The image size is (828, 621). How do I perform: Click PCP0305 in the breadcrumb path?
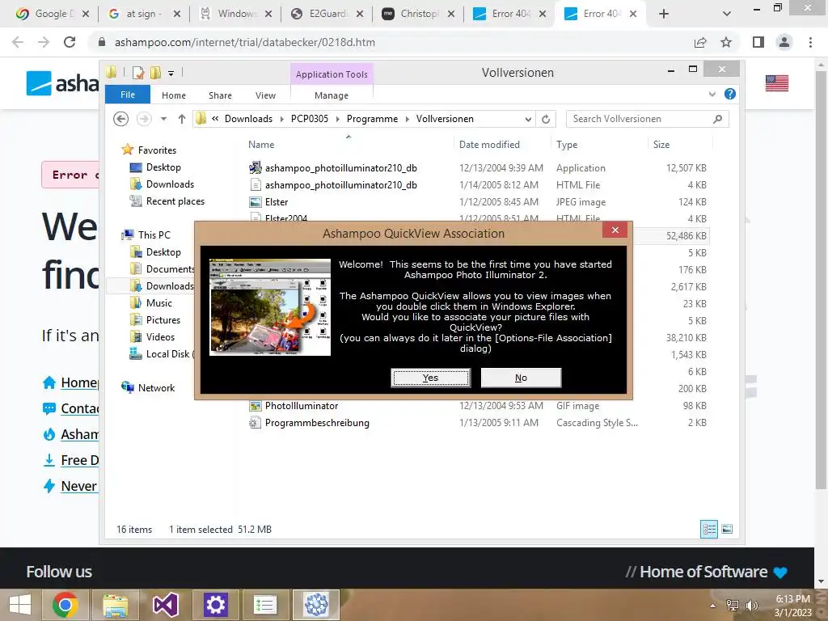click(x=310, y=119)
